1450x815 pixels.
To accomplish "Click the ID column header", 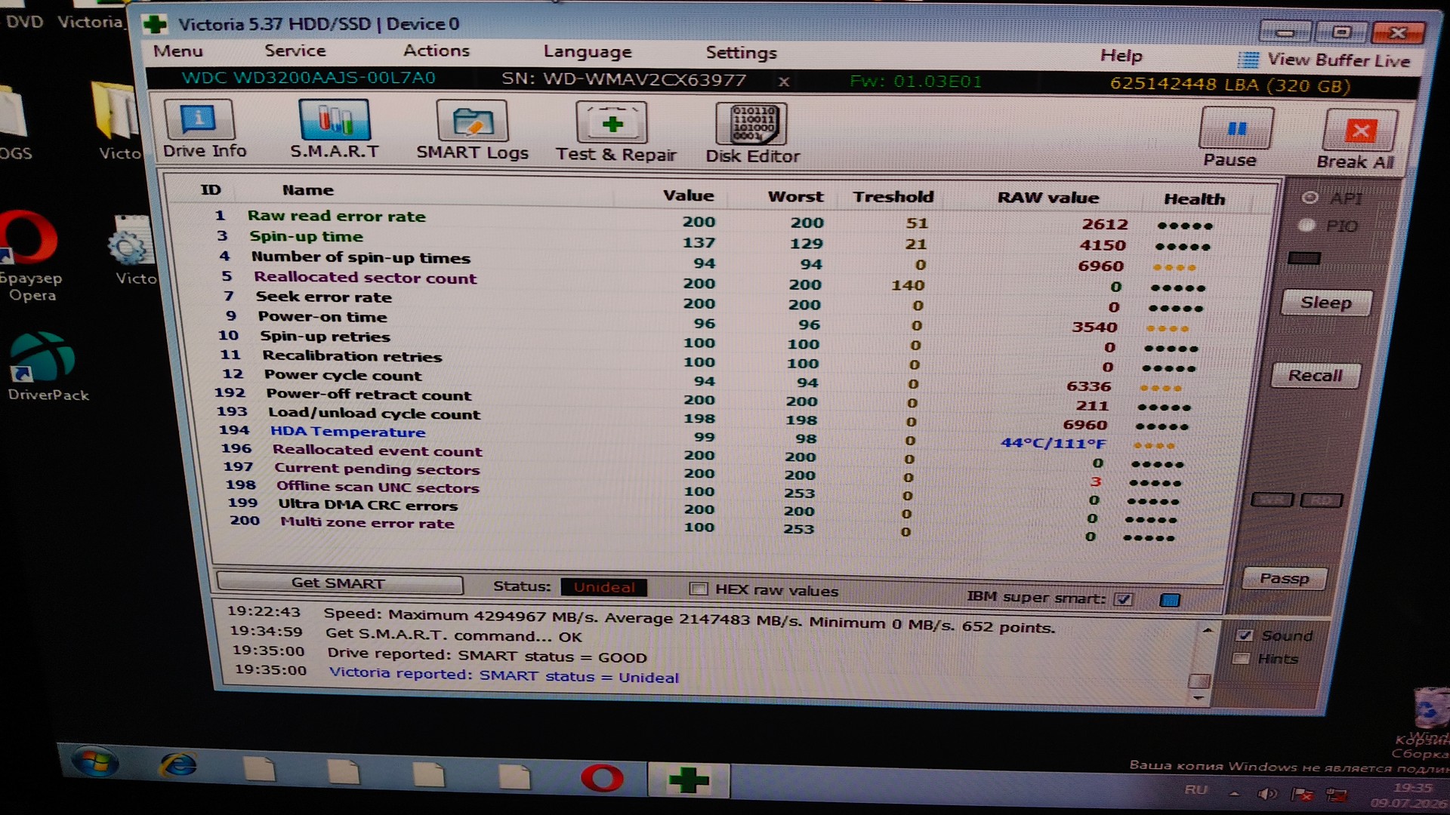I will pyautogui.click(x=211, y=190).
